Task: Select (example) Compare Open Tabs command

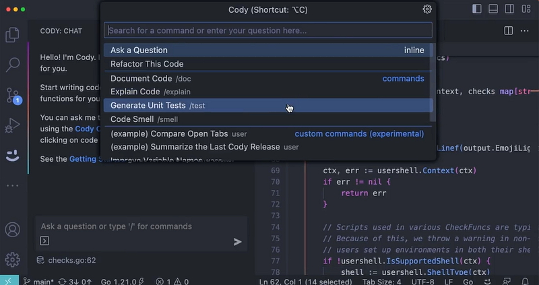Action: [x=267, y=133]
